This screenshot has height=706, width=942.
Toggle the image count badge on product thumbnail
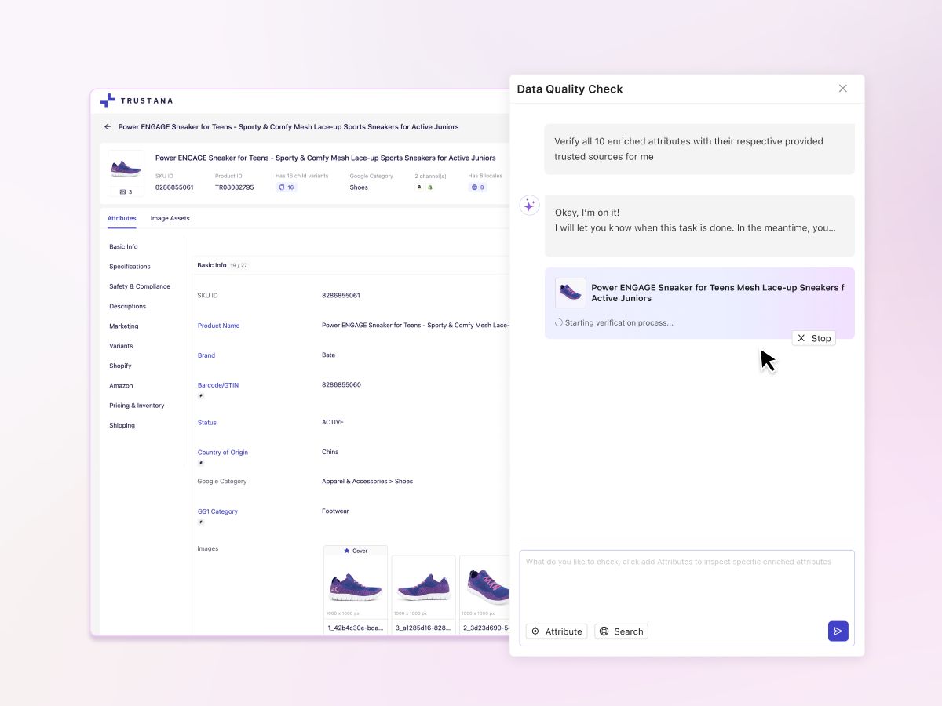[126, 190]
